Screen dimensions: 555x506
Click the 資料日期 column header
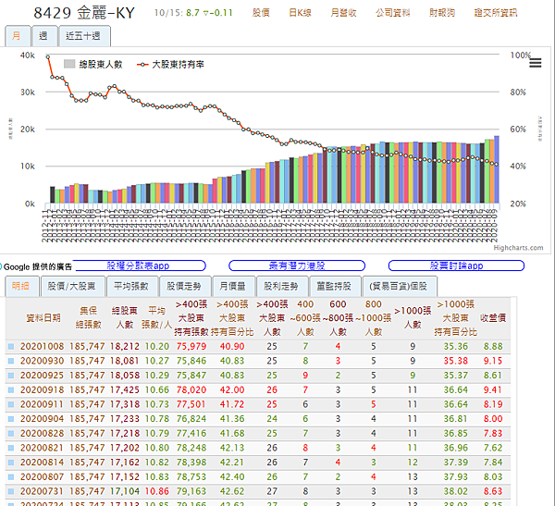(43, 318)
